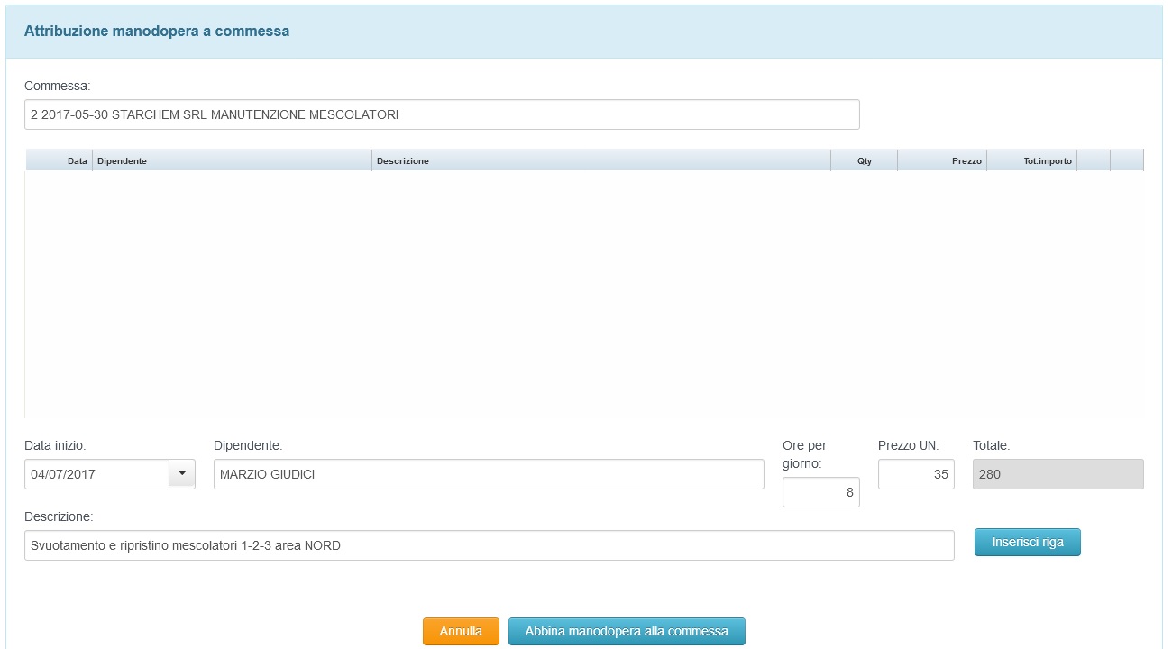
Task: Click the Commessa input field
Action: (442, 114)
